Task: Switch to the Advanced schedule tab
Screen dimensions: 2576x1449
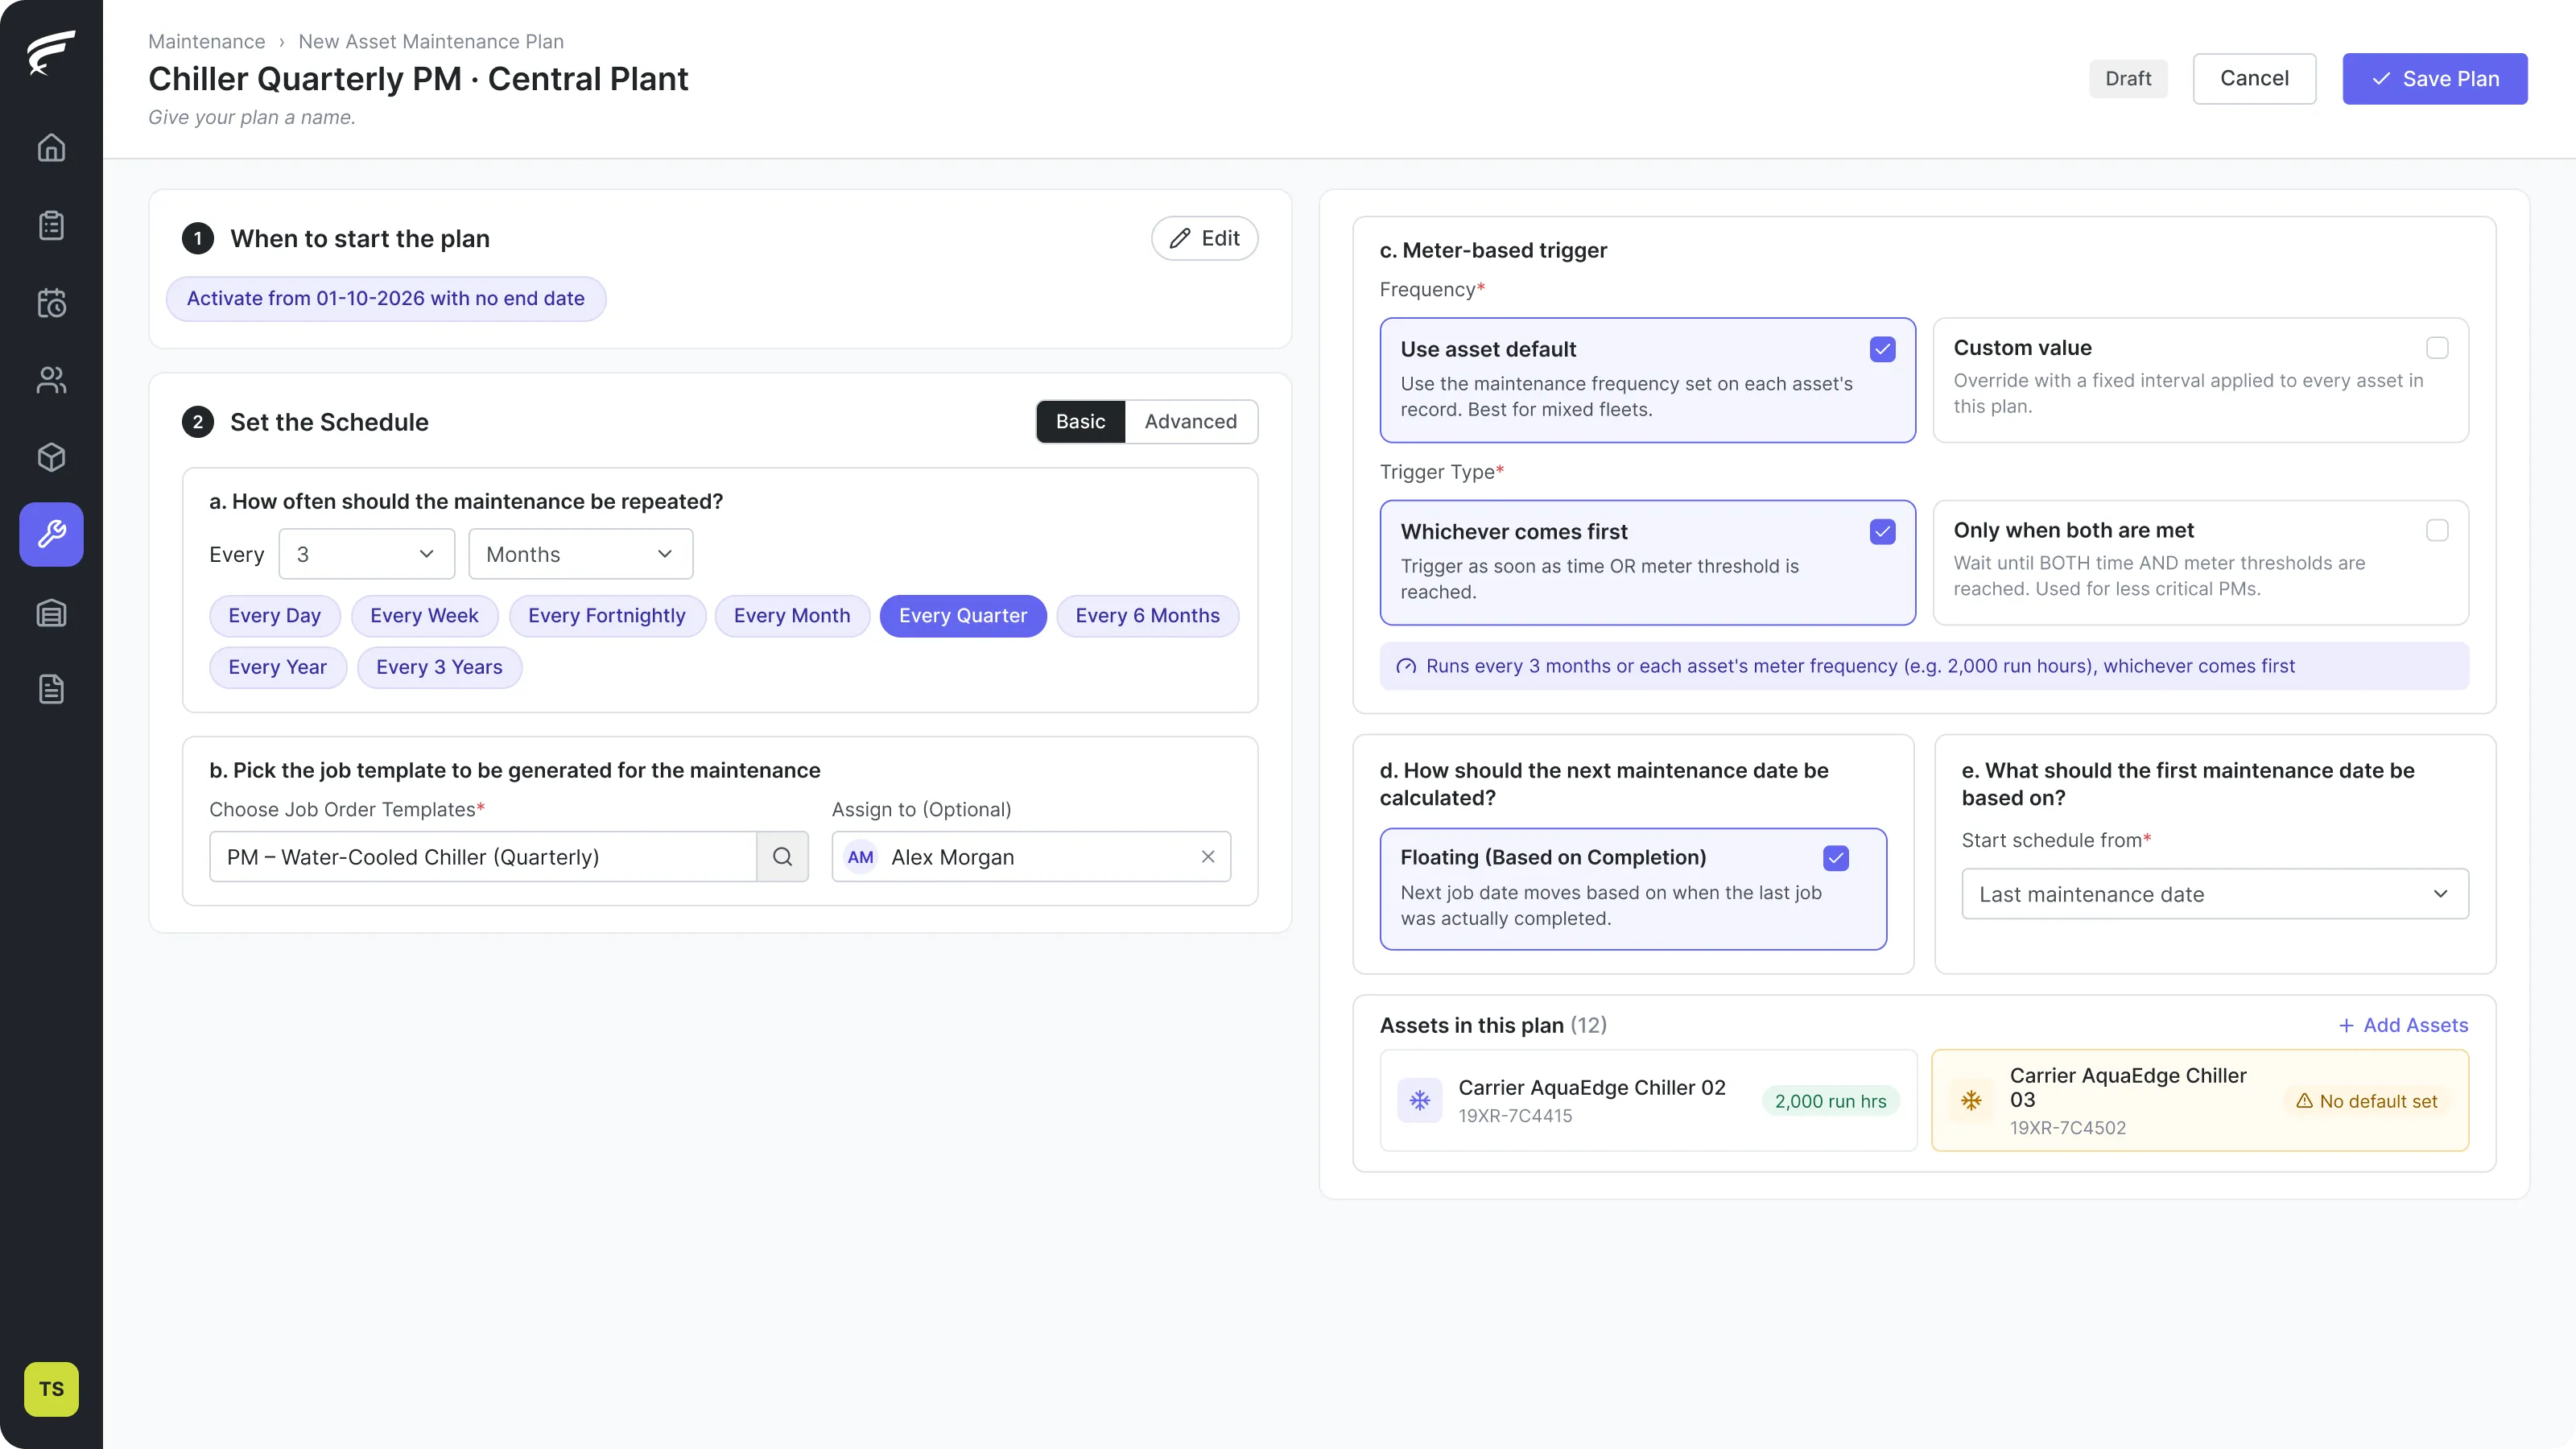Action: coord(1190,422)
